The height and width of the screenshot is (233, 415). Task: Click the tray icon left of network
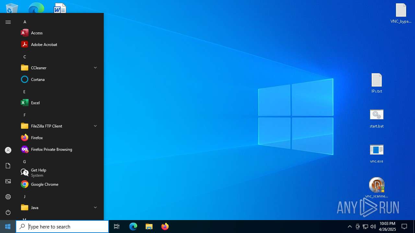point(358,227)
